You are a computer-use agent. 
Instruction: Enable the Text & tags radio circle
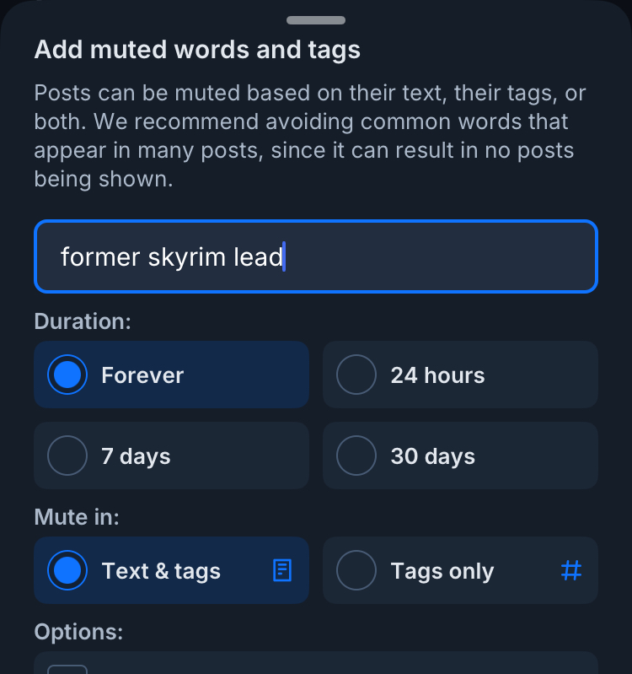click(x=67, y=571)
